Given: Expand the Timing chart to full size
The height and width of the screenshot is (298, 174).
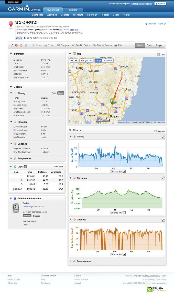Looking at the screenshot, I should point(164,137).
